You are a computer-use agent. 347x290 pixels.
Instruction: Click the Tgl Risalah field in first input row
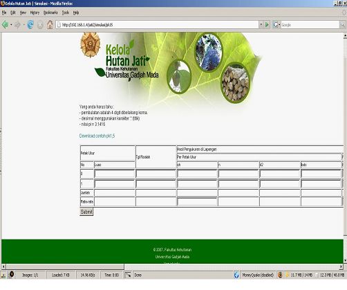coord(156,174)
